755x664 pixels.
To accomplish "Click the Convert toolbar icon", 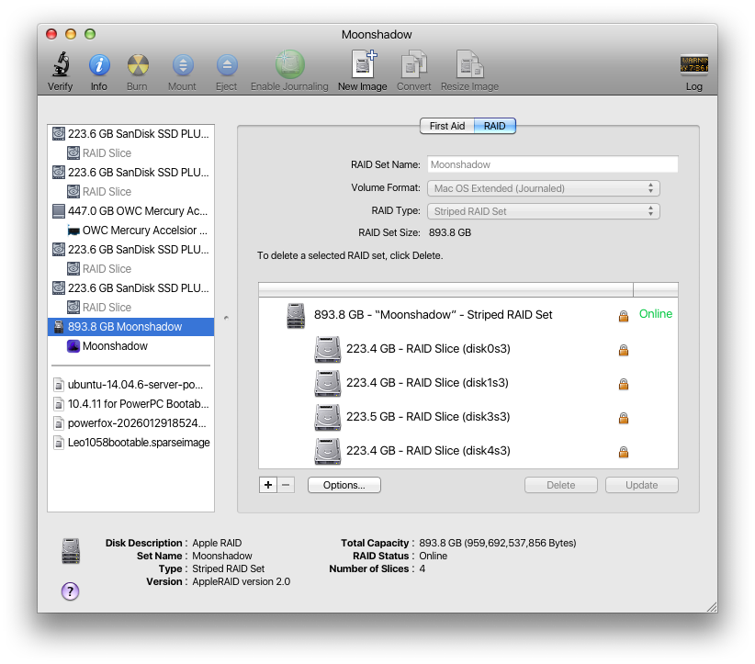I will pyautogui.click(x=413, y=66).
